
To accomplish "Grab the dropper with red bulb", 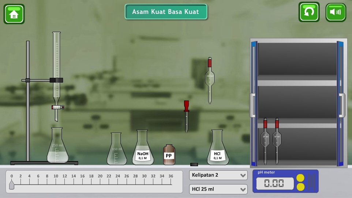I will coord(186,115).
